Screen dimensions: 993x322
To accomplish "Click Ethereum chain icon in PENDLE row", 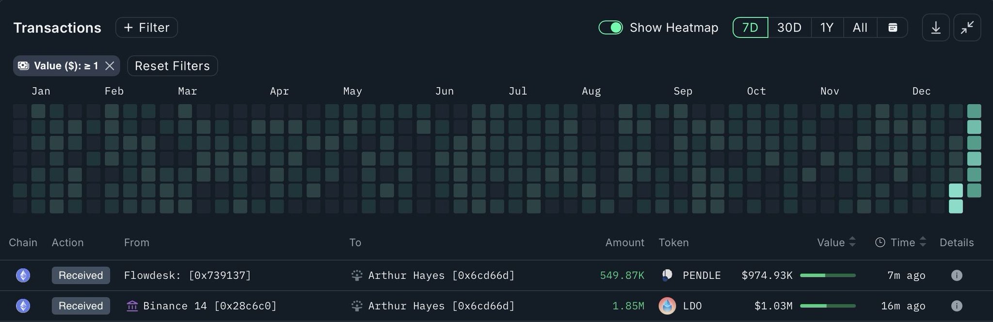I will click(x=23, y=275).
